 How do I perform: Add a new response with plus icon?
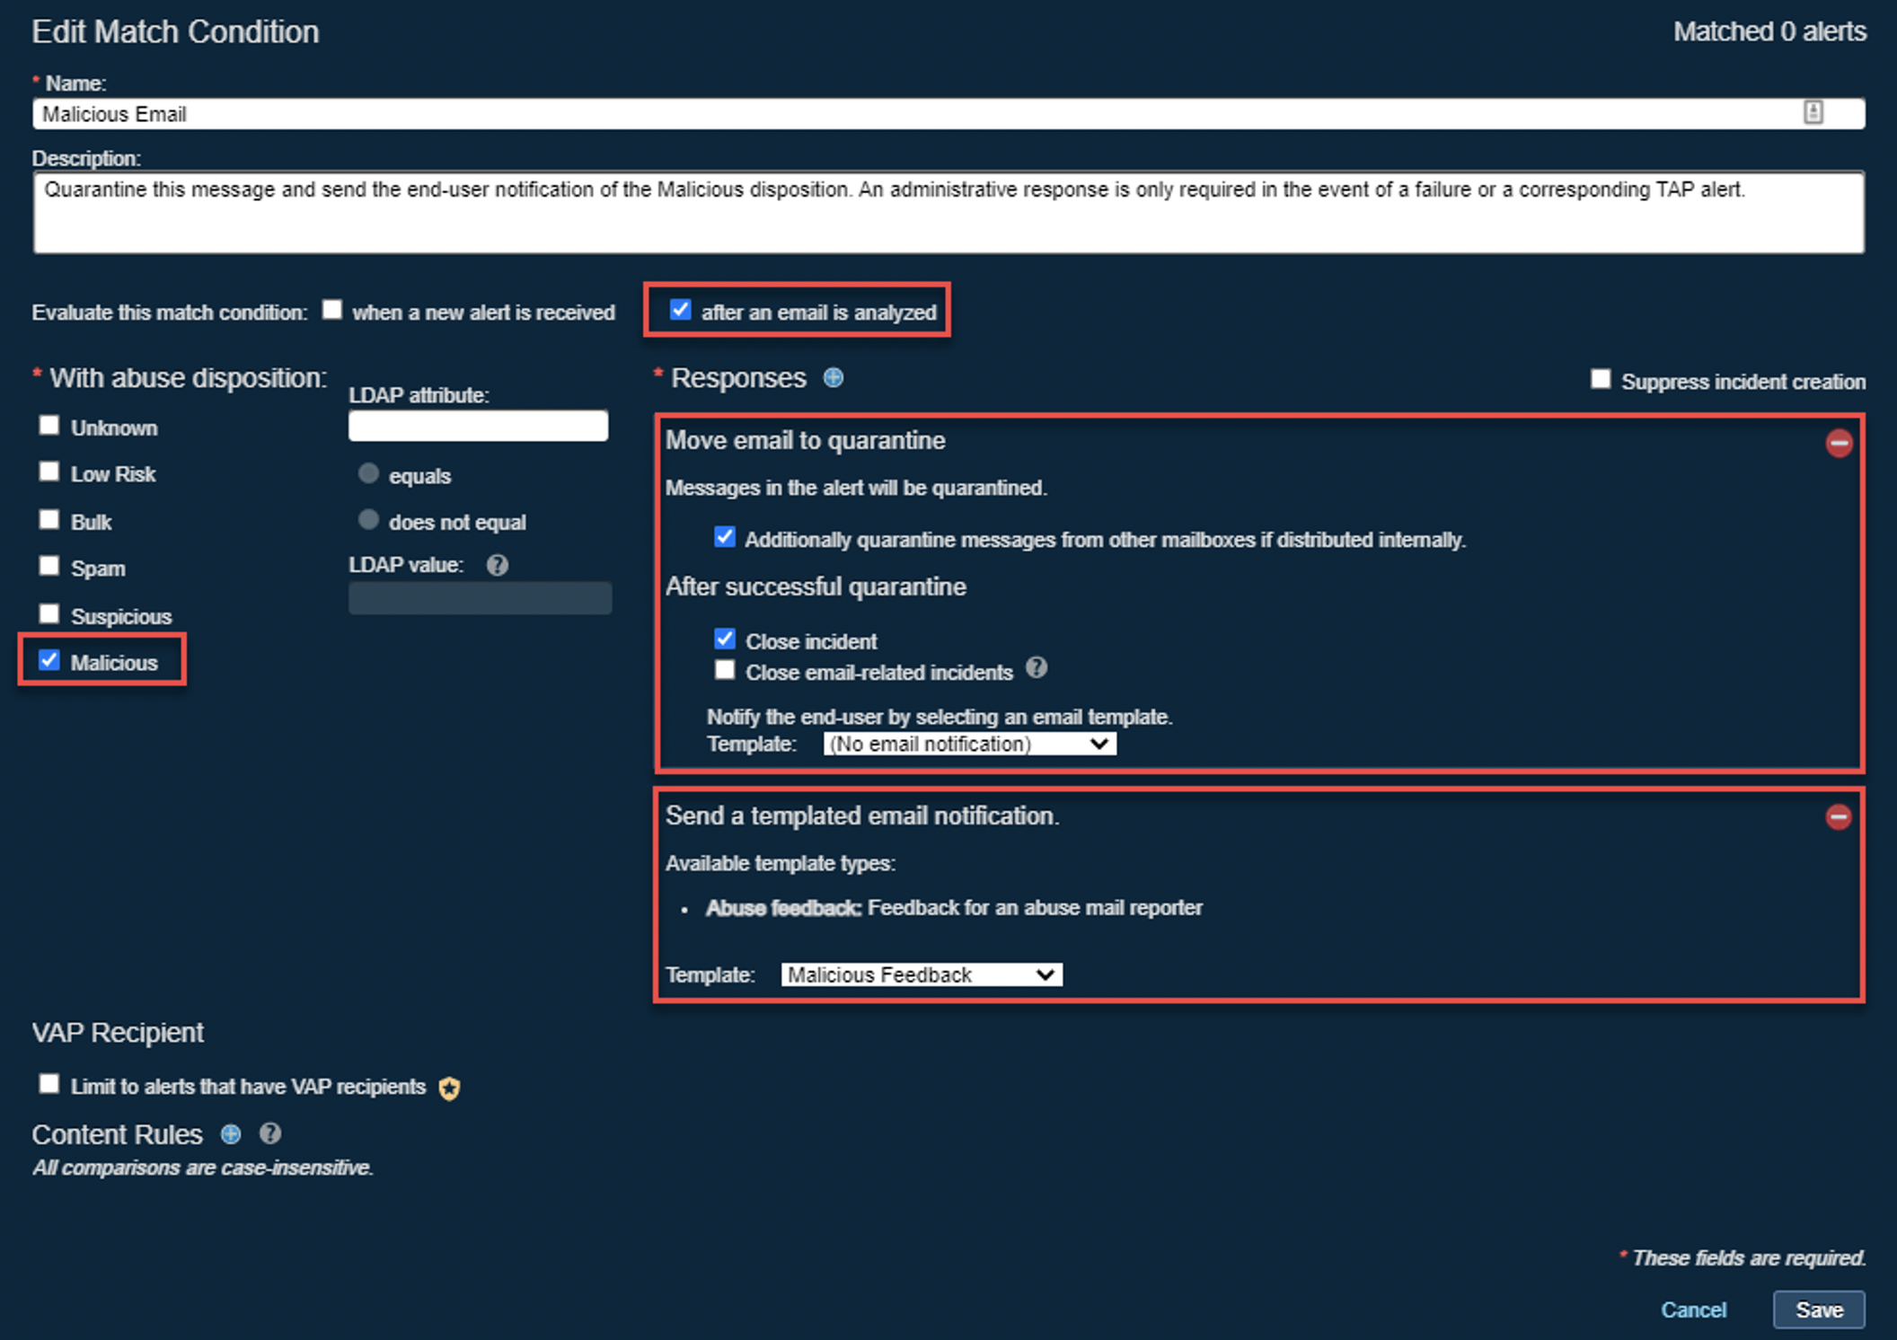[x=833, y=378]
